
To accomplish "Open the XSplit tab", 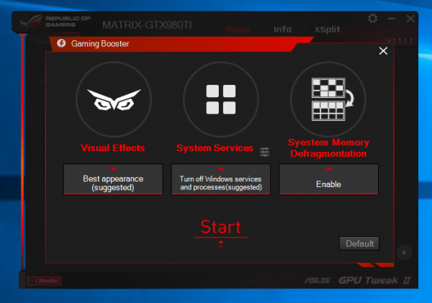I will (328, 30).
